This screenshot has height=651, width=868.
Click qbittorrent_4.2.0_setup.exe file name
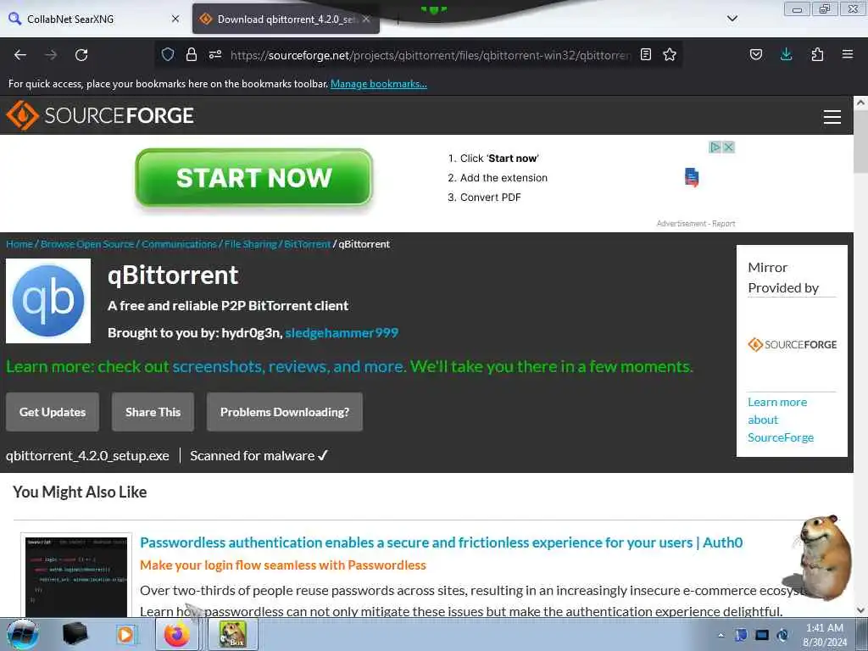click(x=87, y=455)
